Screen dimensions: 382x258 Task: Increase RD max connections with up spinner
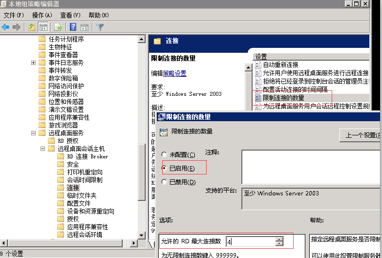pos(279,239)
